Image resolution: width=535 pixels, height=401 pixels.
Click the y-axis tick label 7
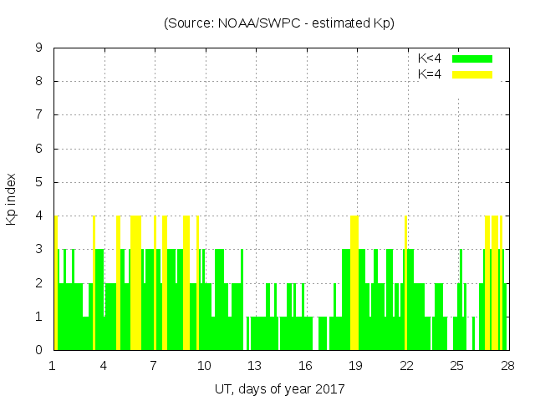[38, 114]
